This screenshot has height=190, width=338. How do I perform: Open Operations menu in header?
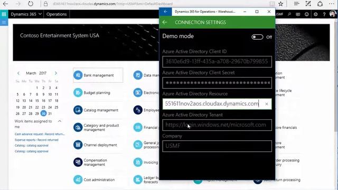[57, 14]
